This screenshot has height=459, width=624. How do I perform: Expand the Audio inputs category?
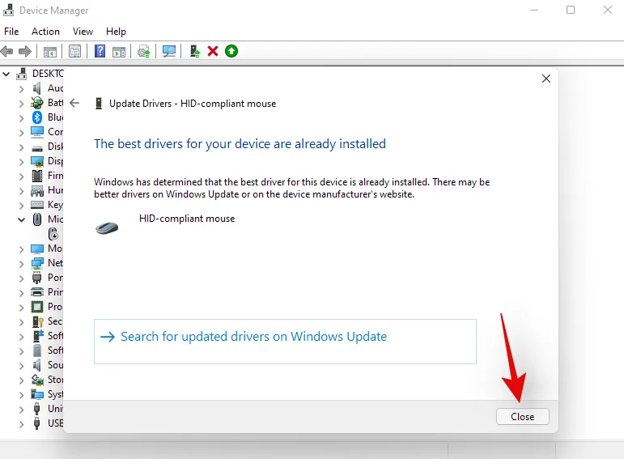[x=22, y=89]
